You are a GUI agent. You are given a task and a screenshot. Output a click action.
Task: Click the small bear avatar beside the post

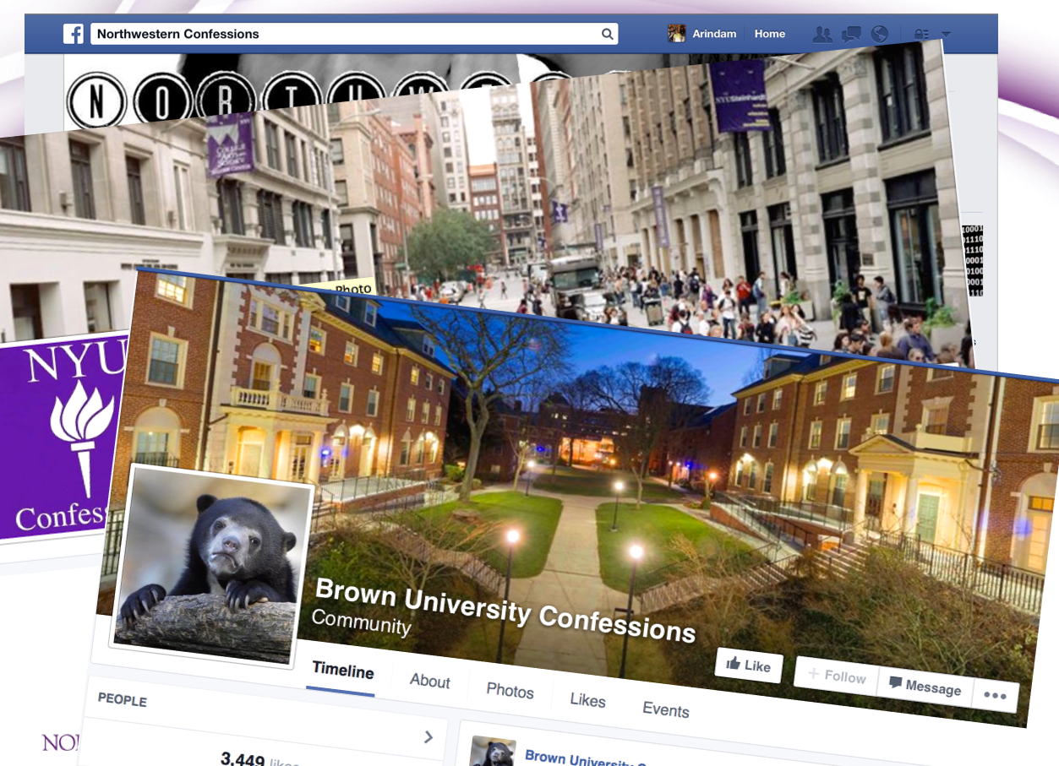(x=492, y=752)
